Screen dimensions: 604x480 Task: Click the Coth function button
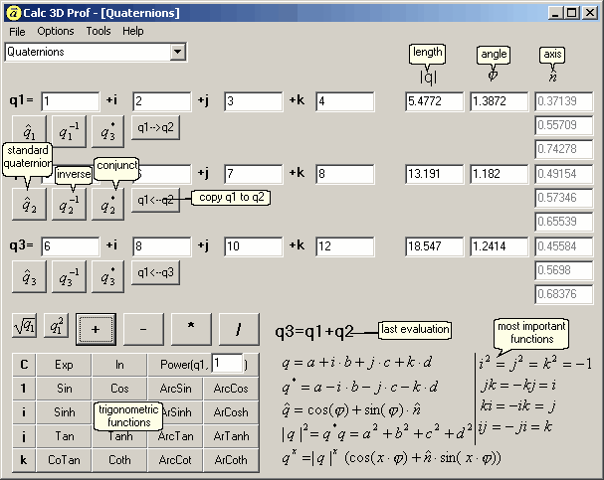pyautogui.click(x=119, y=460)
